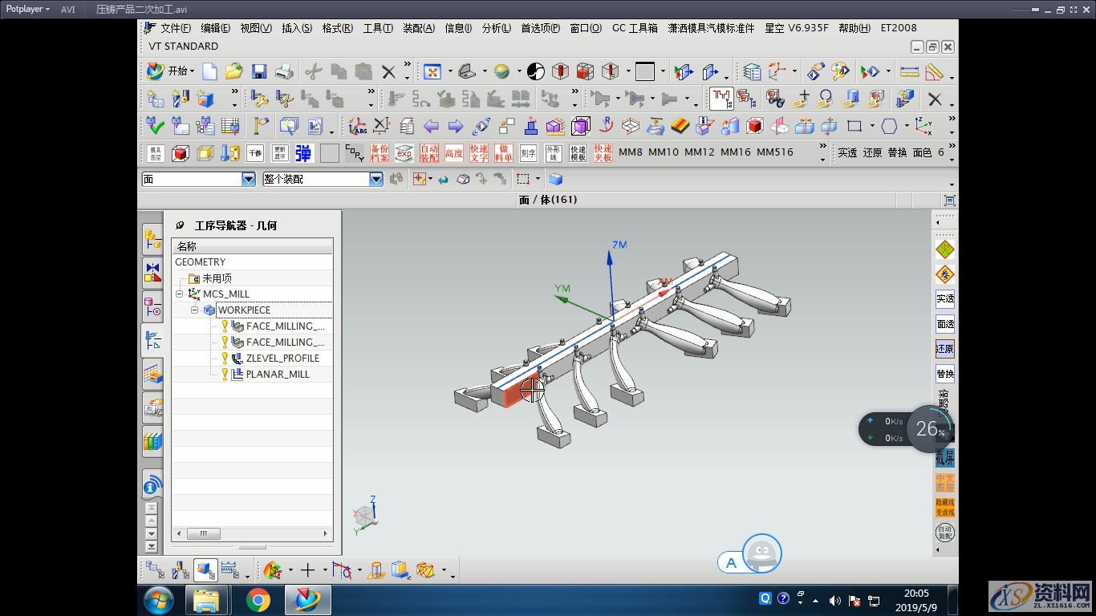This screenshot has height=616, width=1096.
Task: Open the 面 selection filter dropdown
Action: pyautogui.click(x=248, y=180)
